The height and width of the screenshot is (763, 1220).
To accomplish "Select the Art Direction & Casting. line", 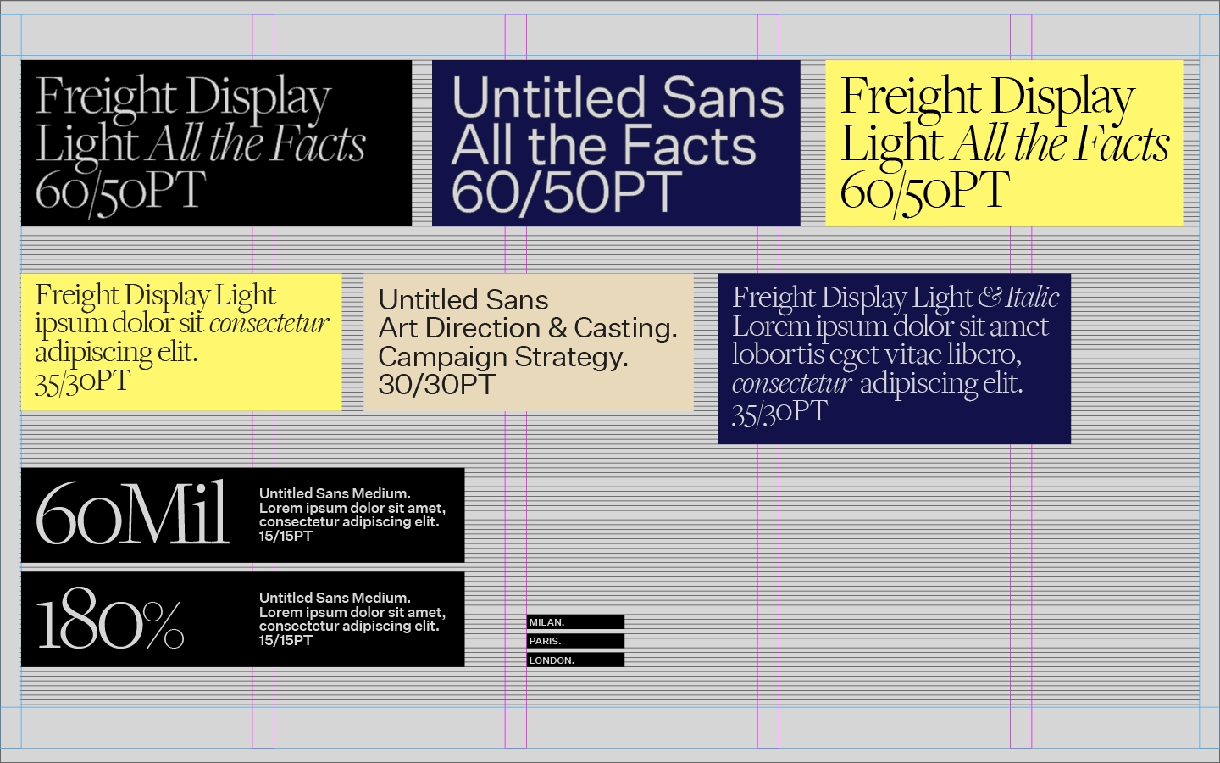I will coord(528,328).
